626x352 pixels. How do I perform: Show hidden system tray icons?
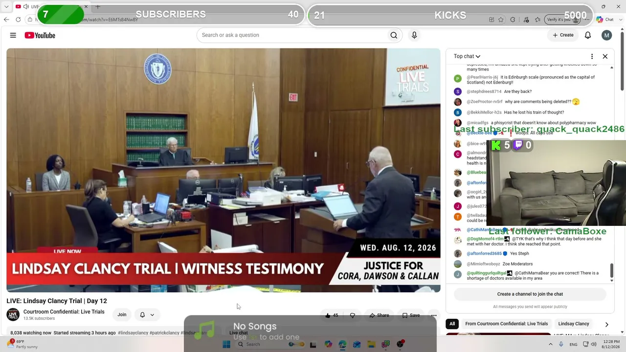(x=551, y=344)
